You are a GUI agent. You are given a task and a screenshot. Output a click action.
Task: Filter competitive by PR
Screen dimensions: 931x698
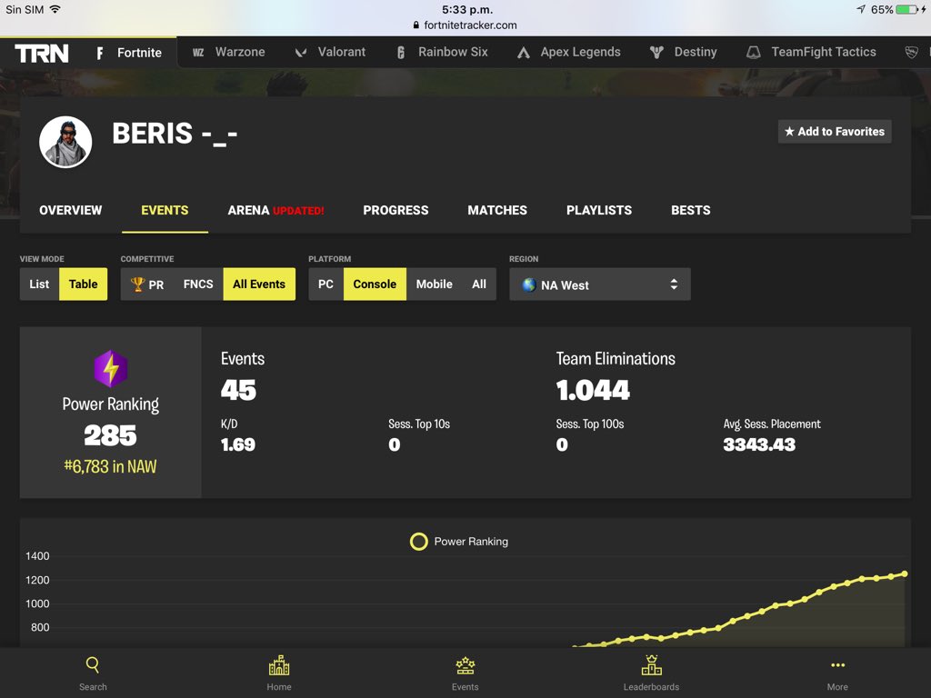pos(147,284)
